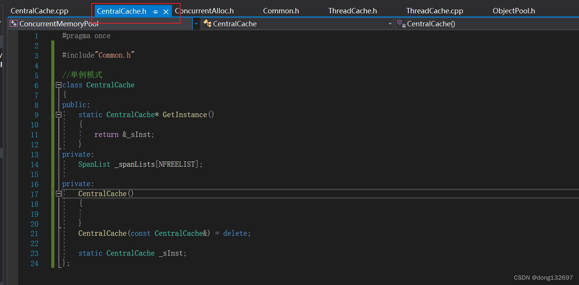Click on GetInstance function name
Viewport: 579px width, 285px height.
click(x=185, y=115)
